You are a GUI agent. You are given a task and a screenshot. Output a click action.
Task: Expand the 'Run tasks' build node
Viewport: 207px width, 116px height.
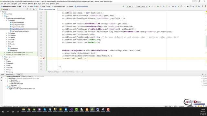tap(8, 85)
